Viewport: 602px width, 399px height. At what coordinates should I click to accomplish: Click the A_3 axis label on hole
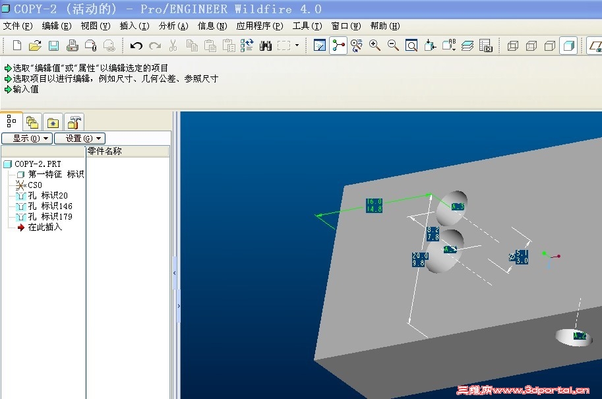tap(458, 206)
